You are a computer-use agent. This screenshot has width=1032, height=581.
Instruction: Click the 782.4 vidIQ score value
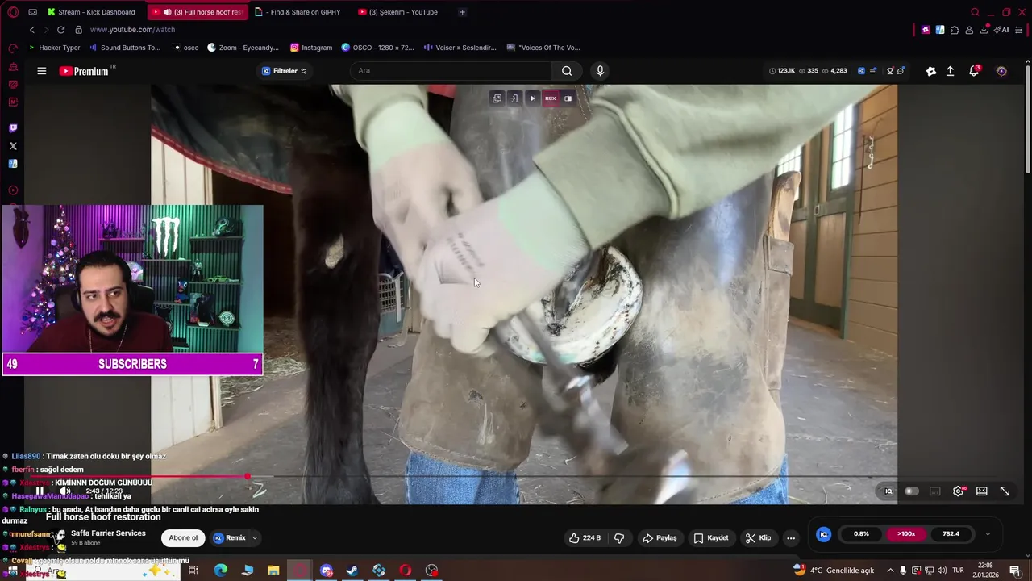951,534
